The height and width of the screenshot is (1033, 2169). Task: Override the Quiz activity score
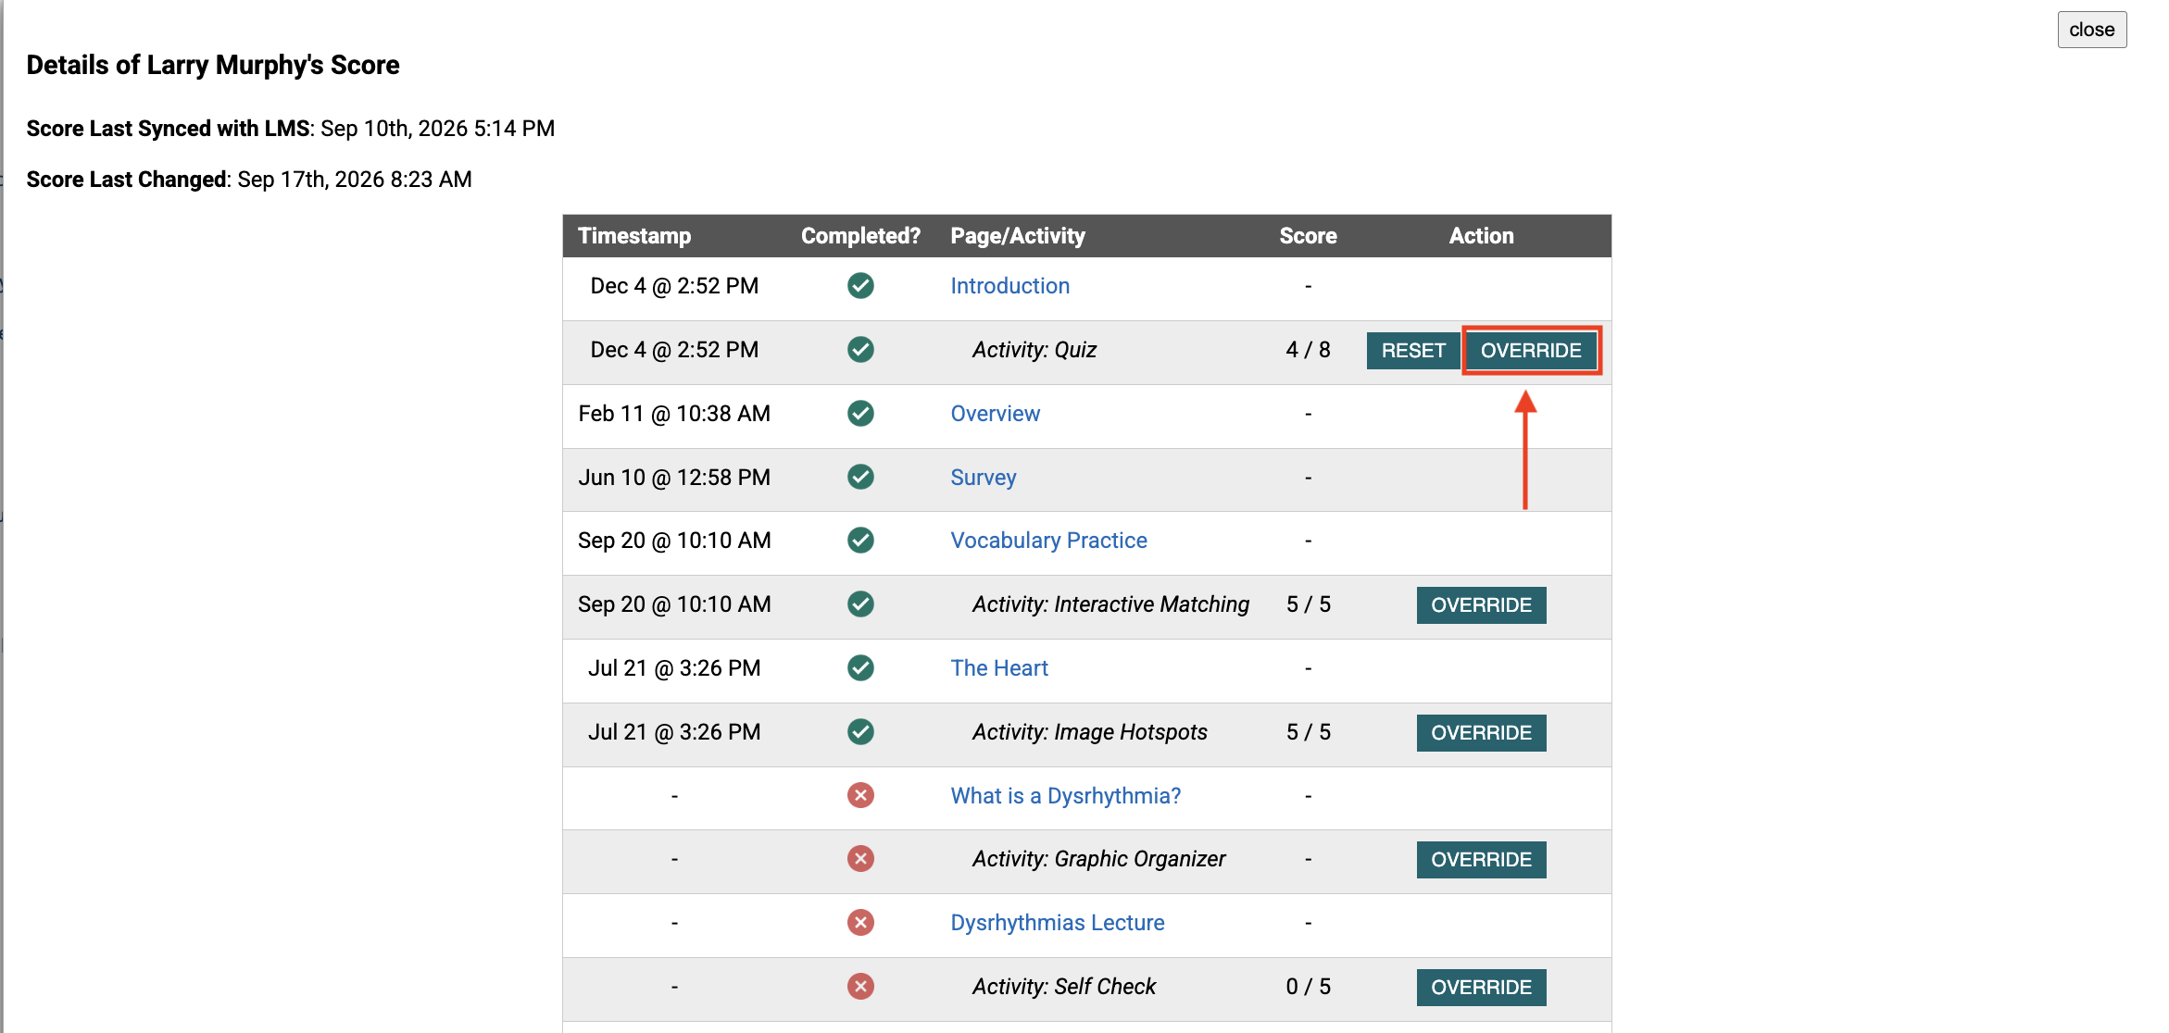1531,351
